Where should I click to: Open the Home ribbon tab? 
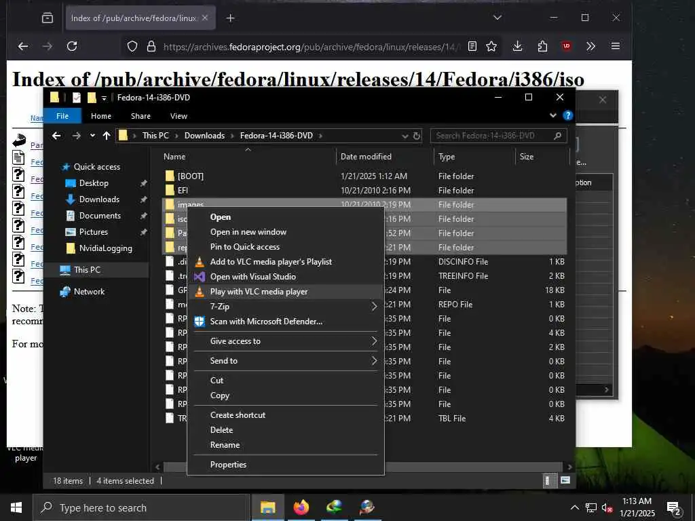pos(101,116)
